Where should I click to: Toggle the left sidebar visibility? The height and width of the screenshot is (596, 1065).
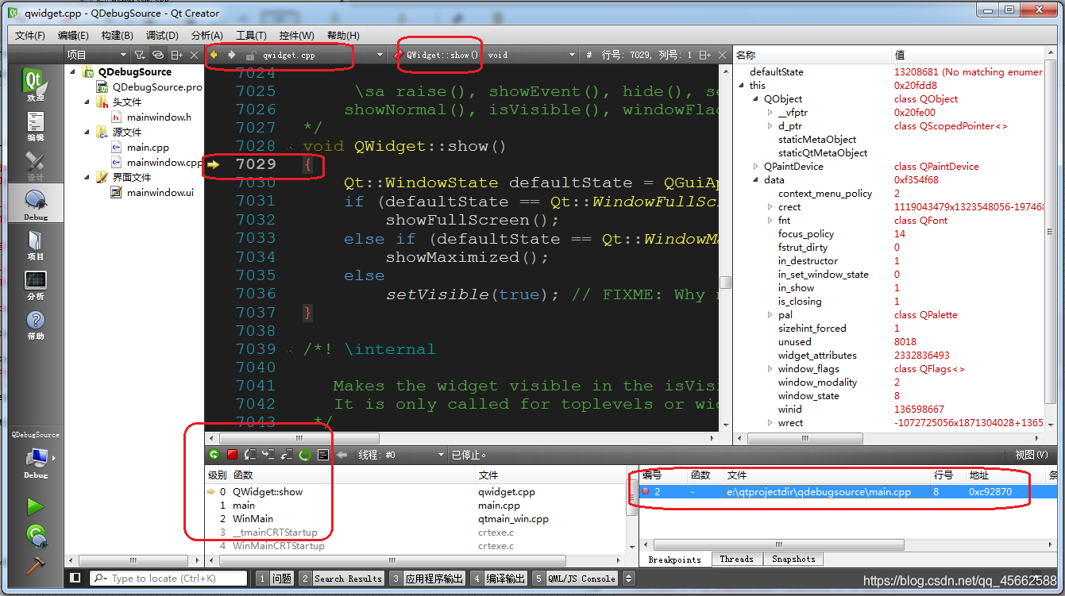click(x=75, y=579)
